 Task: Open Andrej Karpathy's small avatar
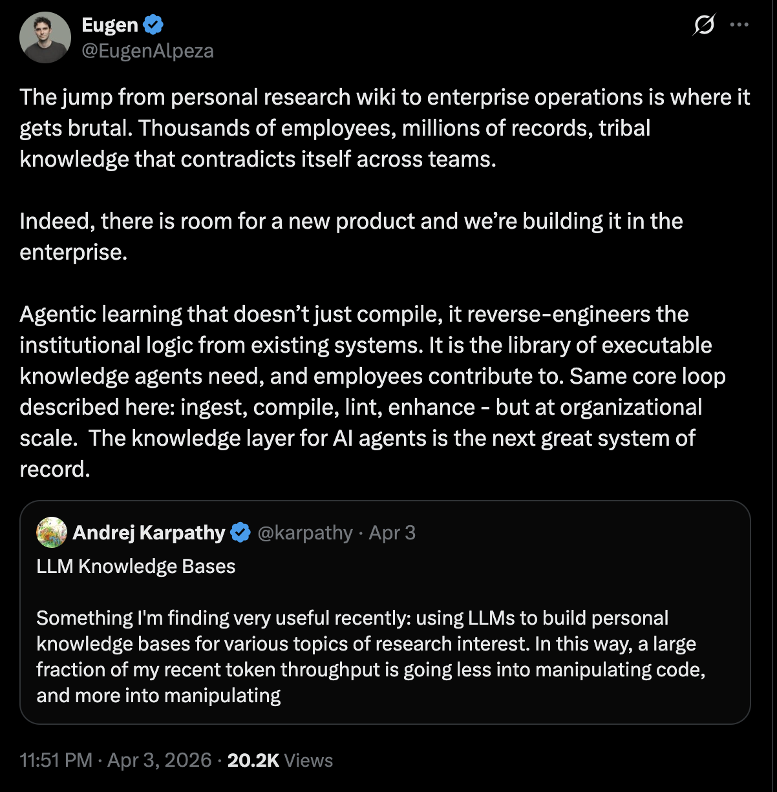(52, 533)
